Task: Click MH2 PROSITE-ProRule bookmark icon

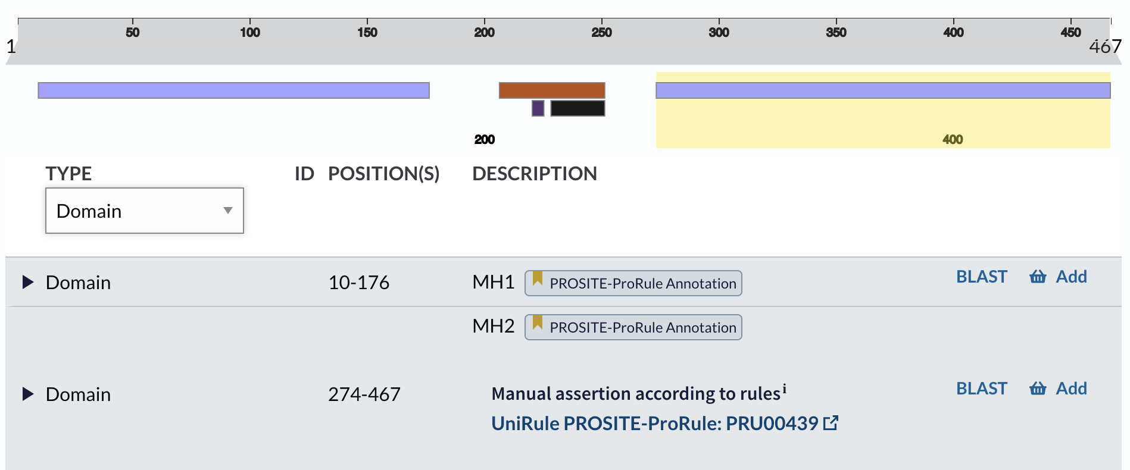Action: point(538,322)
